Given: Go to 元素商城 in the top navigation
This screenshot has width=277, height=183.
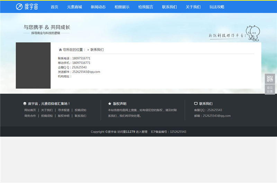Looking at the screenshot, I should coord(74,7).
